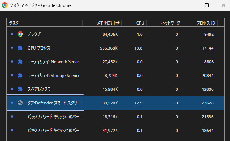Click the Chrome icon in the ブラウザ row
Viewport: 230px width, 141px height.
[x=20, y=34]
